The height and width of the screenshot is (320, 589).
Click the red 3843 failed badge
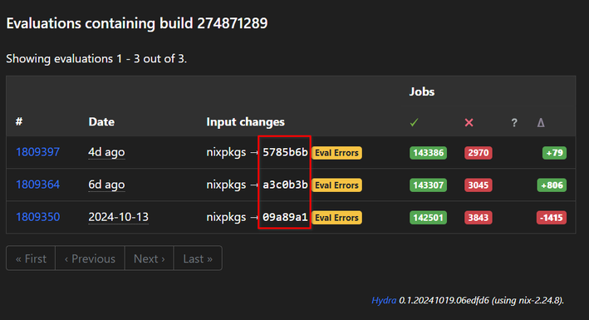pos(479,217)
